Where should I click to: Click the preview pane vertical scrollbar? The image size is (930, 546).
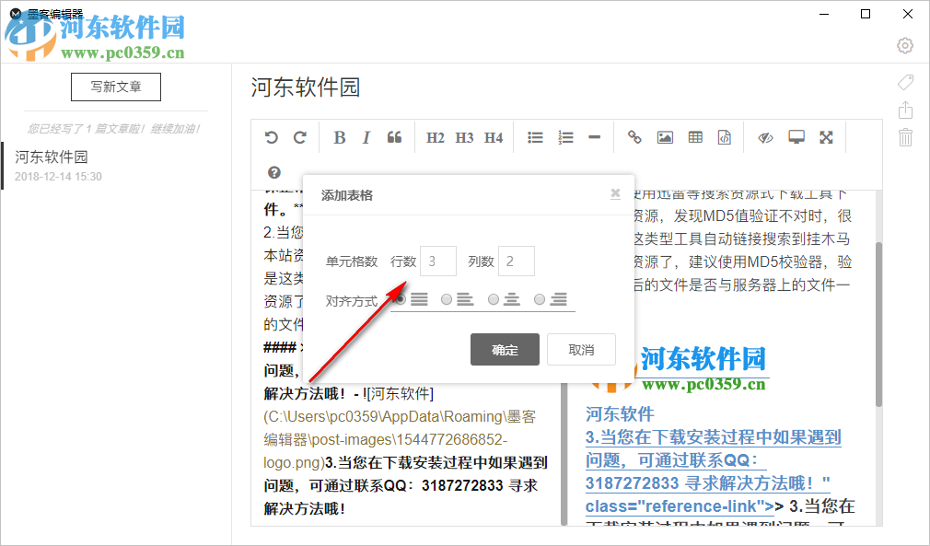coord(879,324)
